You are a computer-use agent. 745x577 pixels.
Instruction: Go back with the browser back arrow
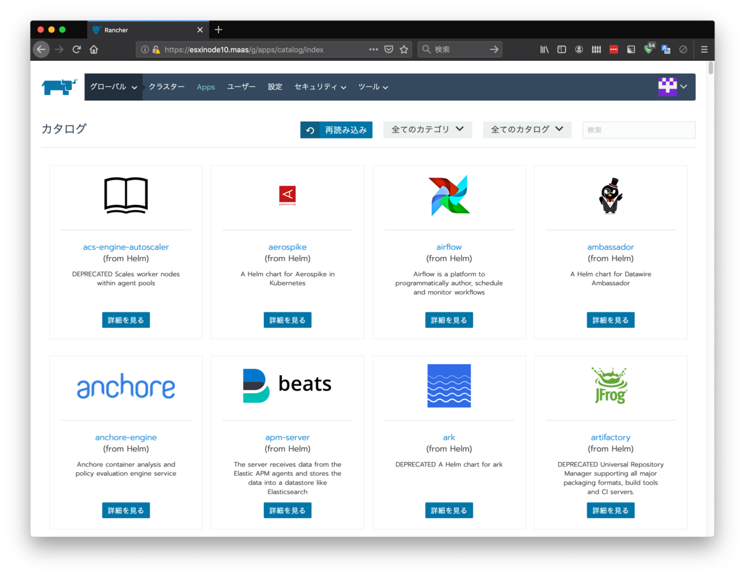(x=41, y=49)
